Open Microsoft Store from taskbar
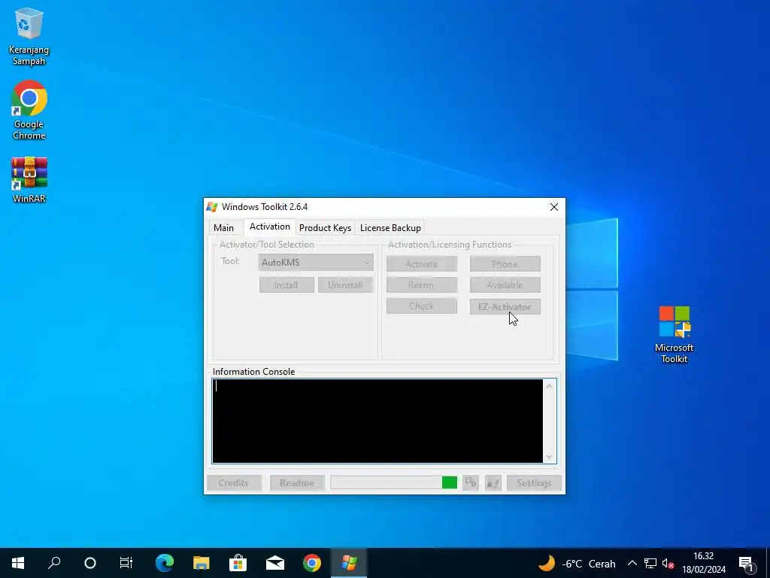The width and height of the screenshot is (770, 578). [x=238, y=563]
